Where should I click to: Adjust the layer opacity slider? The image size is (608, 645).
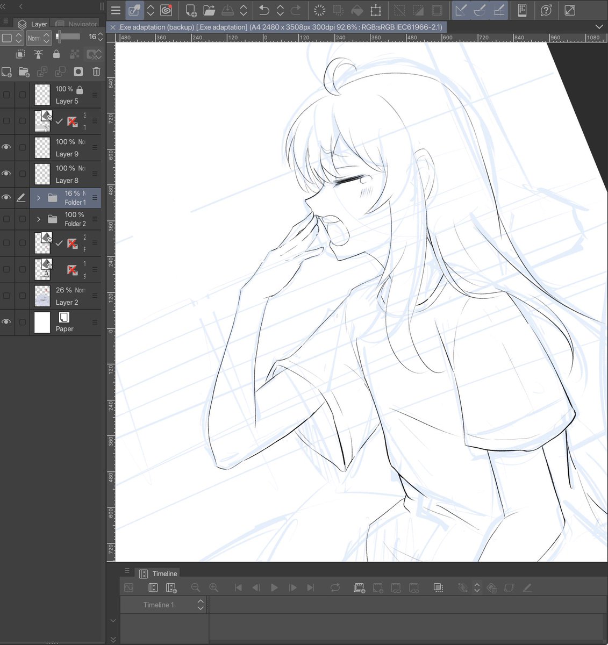(x=68, y=37)
